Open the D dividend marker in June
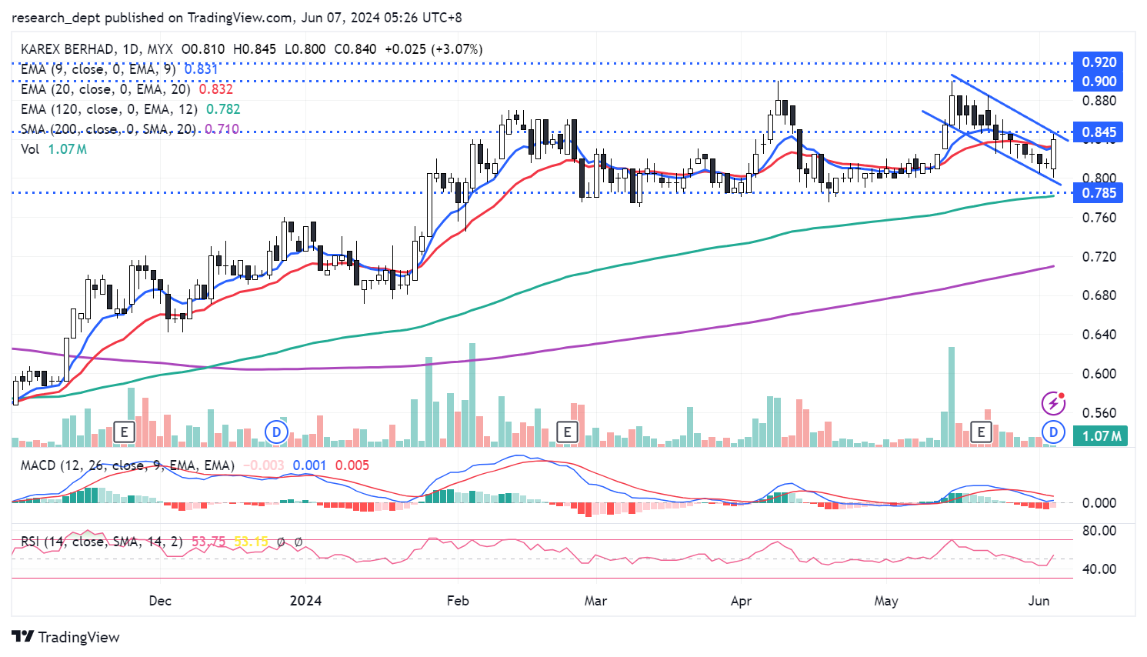 tap(1053, 432)
